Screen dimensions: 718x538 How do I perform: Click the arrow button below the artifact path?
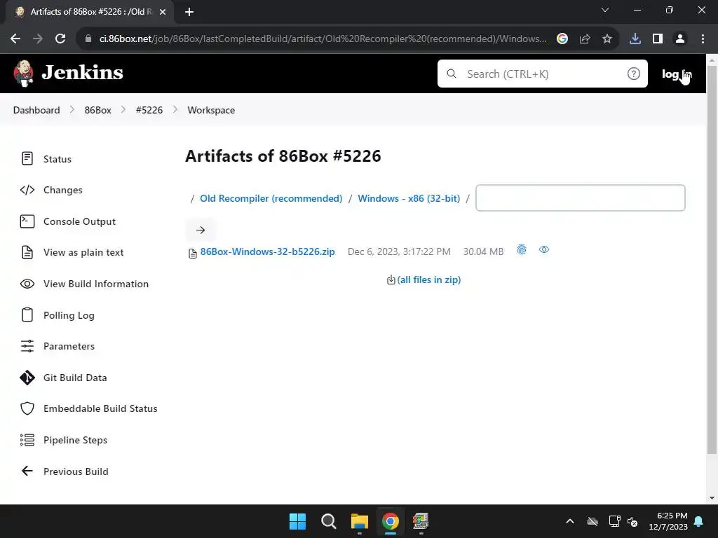tap(201, 230)
